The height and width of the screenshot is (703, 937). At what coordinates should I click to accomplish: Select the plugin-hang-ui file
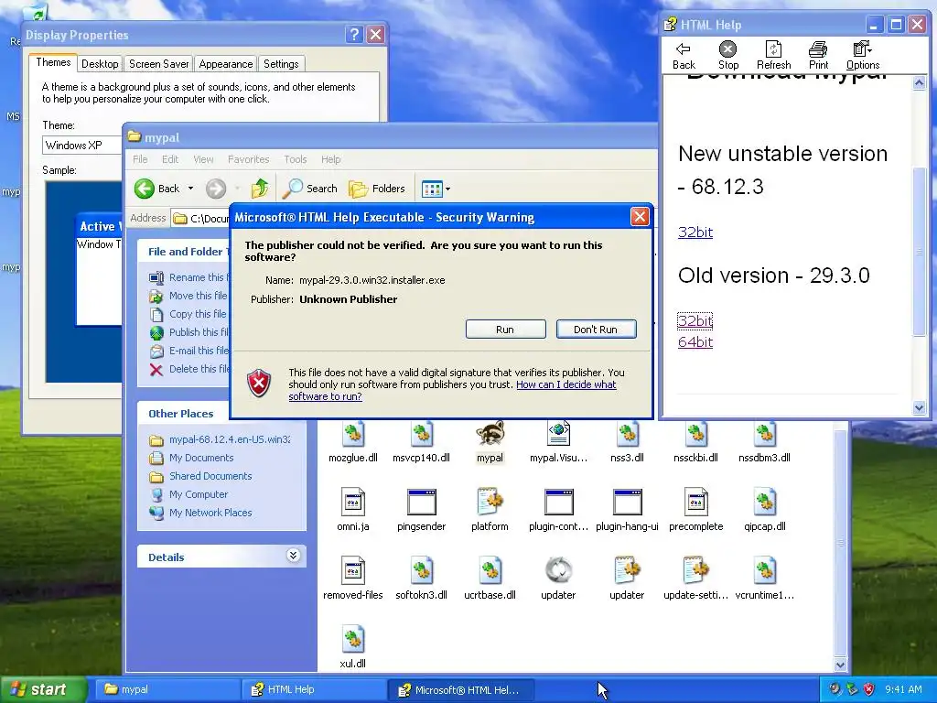click(x=628, y=511)
